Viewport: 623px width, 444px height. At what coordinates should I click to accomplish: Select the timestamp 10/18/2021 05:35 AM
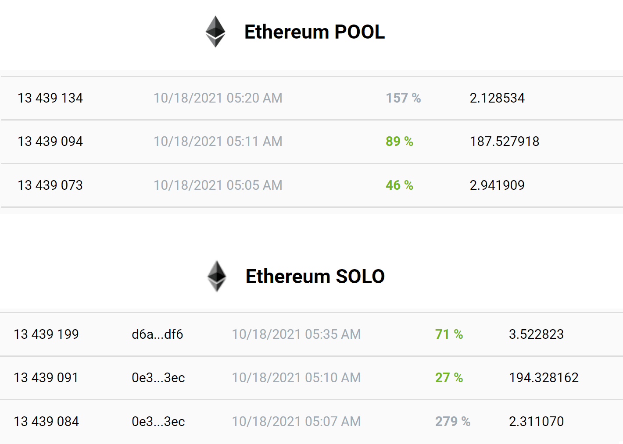coord(296,334)
